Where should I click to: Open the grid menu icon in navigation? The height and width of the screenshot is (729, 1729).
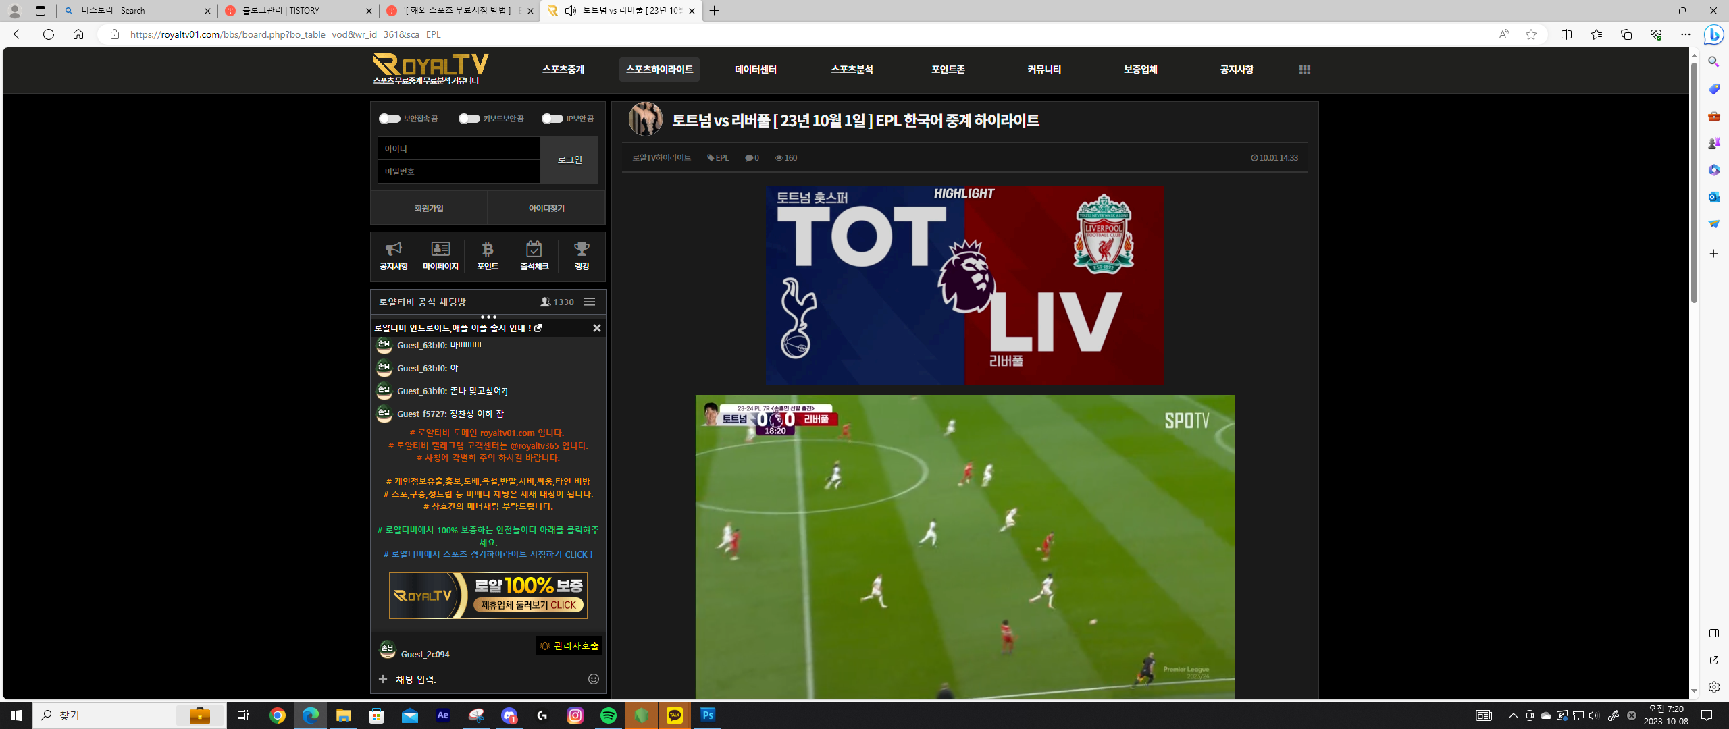(1304, 70)
